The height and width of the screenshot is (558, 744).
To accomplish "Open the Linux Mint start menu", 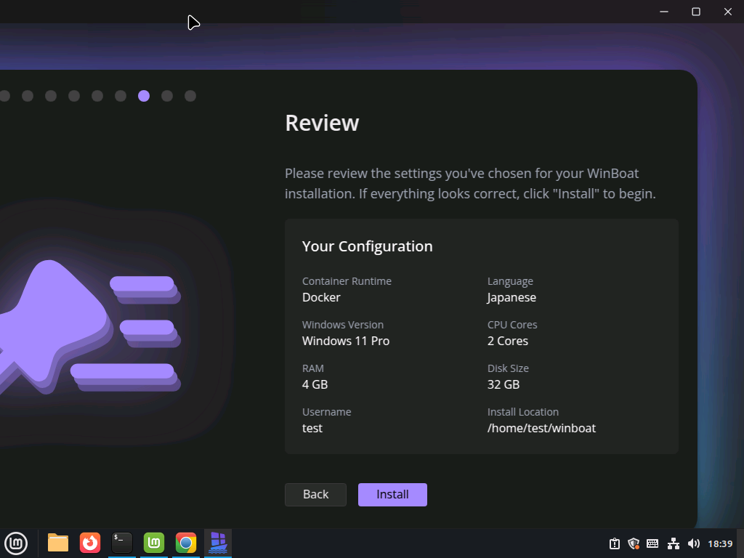I will 16,543.
